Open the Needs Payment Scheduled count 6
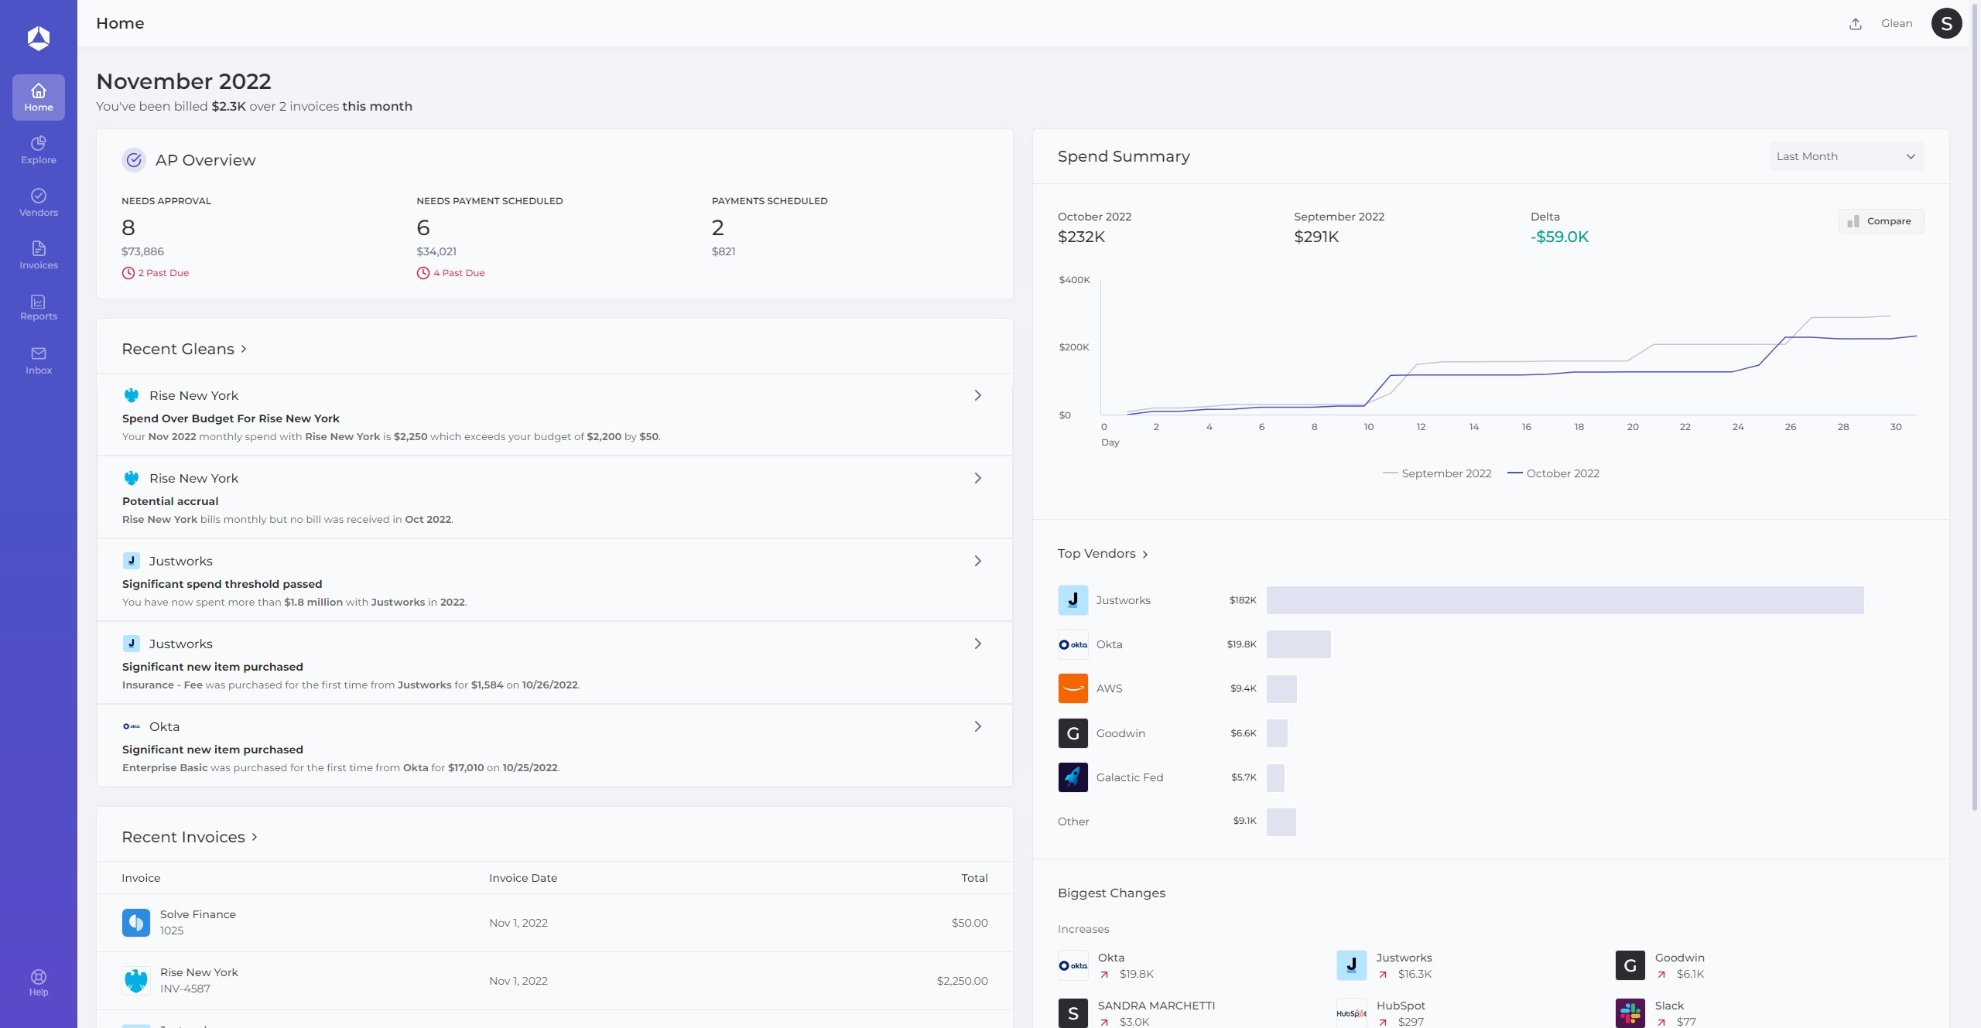The image size is (1981, 1028). pyautogui.click(x=423, y=227)
